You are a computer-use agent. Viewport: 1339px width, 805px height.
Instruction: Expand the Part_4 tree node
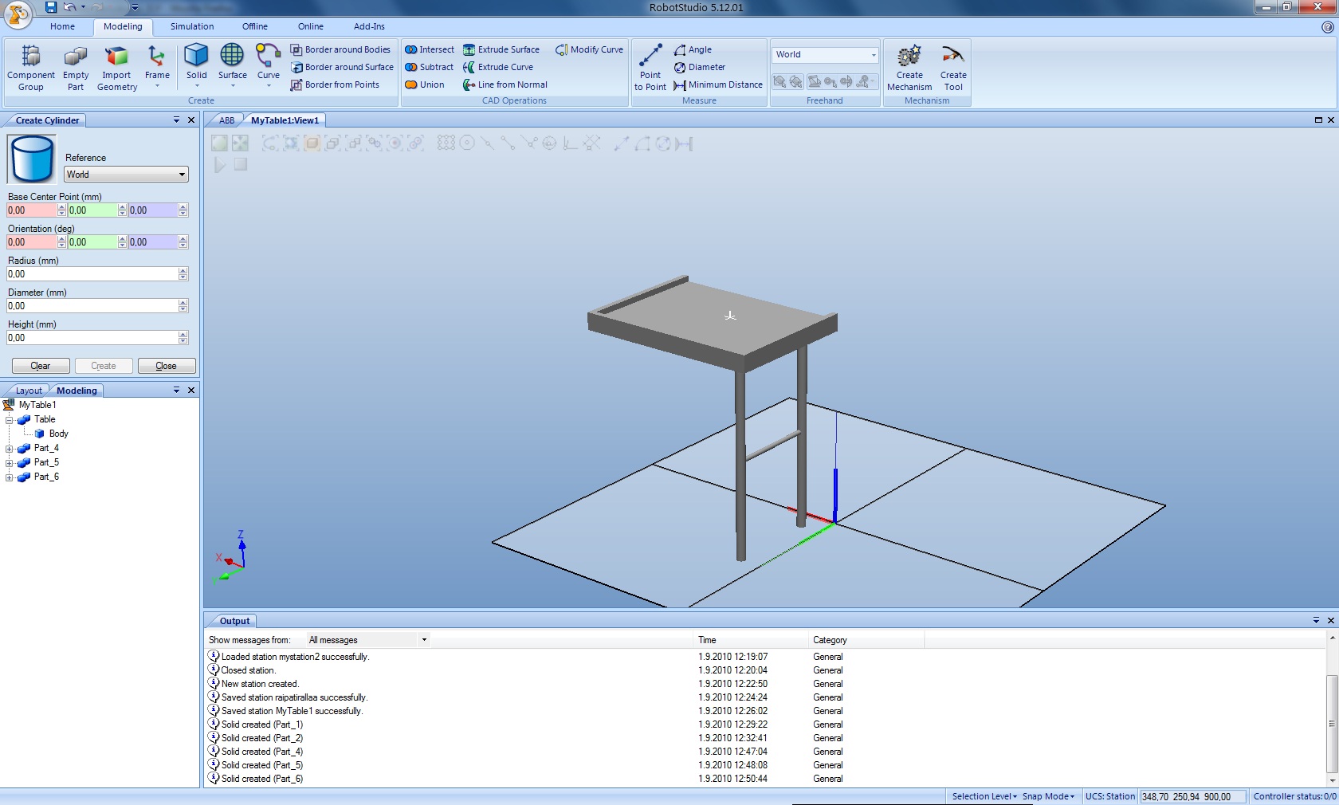[x=10, y=449]
